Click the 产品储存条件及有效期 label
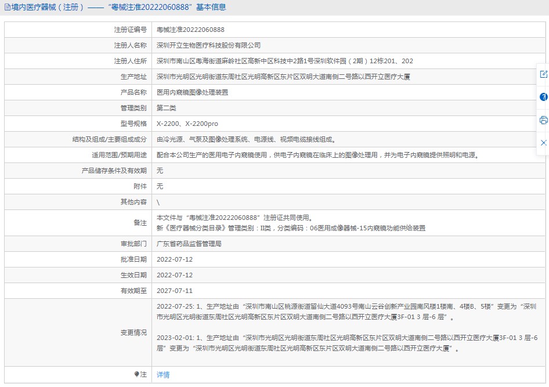549x387 pixels. [114, 171]
